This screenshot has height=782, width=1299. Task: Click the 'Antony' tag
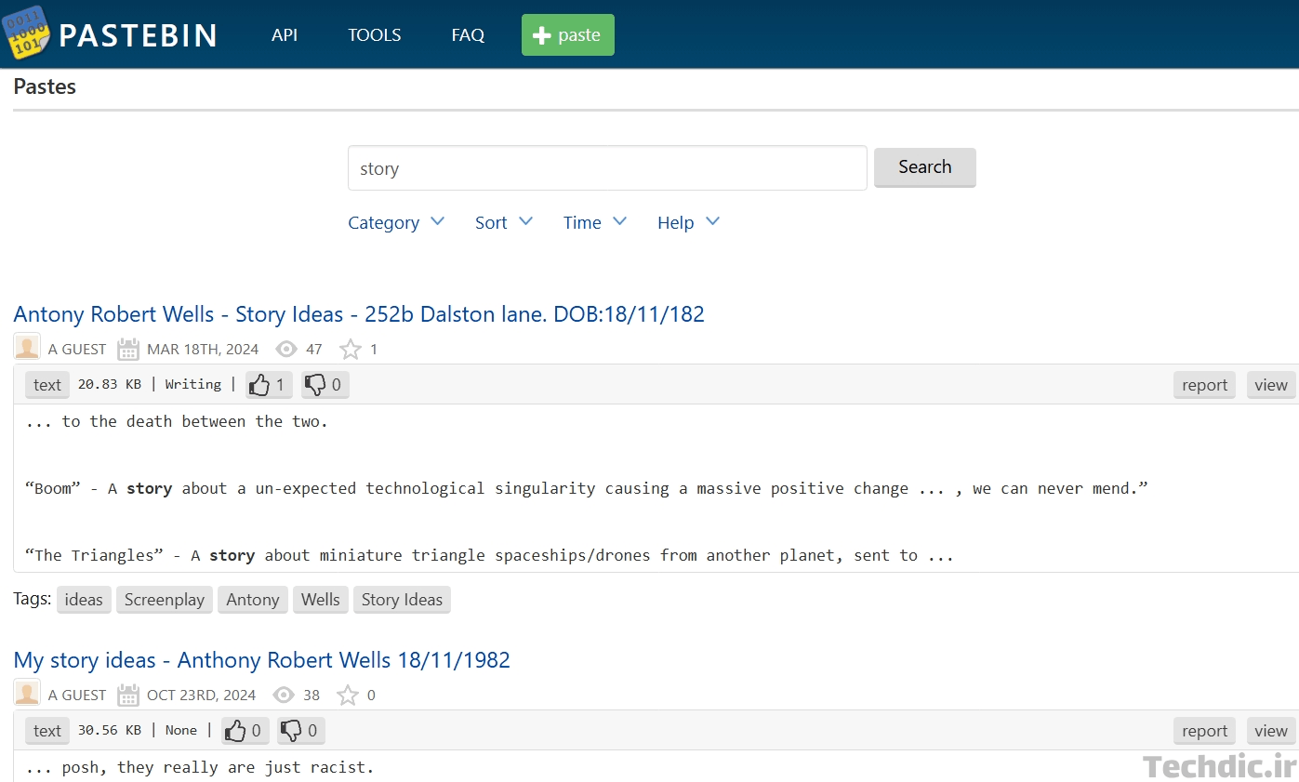(x=253, y=600)
